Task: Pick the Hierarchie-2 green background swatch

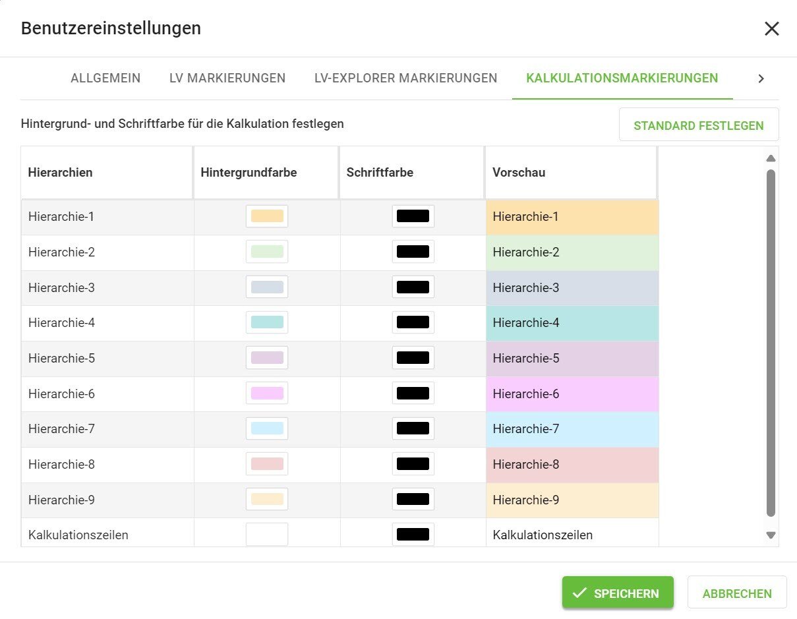Action: pyautogui.click(x=267, y=252)
